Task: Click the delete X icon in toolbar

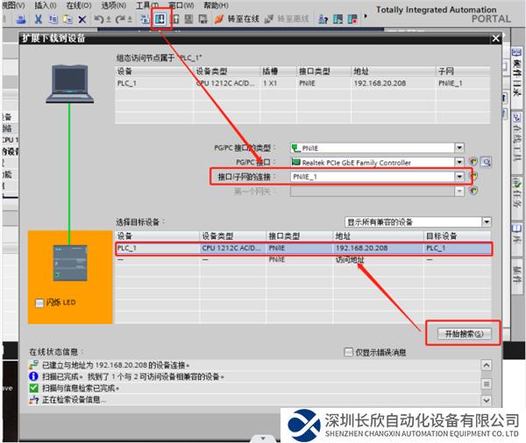Action: 82,19
